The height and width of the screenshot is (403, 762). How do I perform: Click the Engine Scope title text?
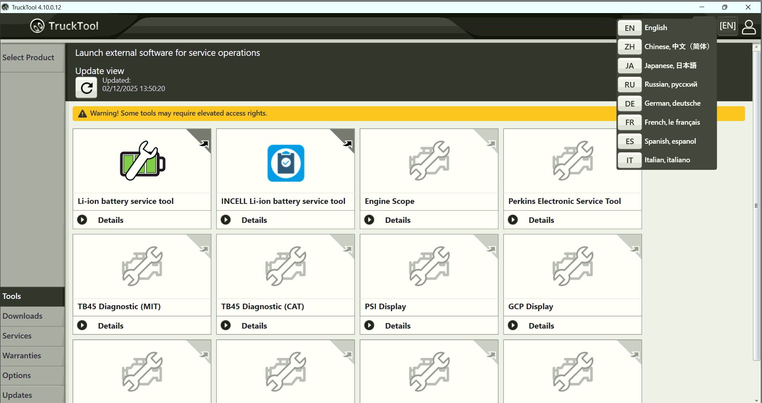[x=389, y=201]
